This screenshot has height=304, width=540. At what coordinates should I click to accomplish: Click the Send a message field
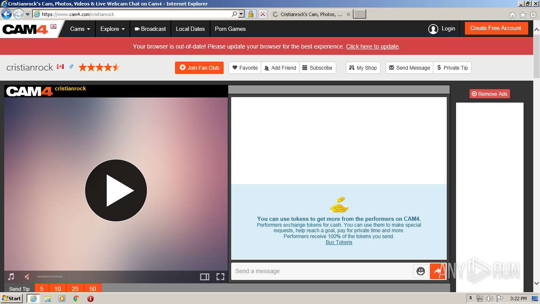coord(322,271)
